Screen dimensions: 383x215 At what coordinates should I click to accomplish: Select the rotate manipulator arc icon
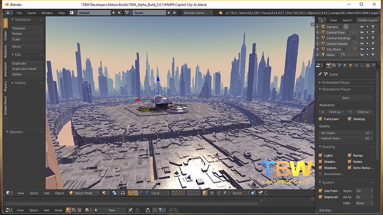[x=141, y=193]
